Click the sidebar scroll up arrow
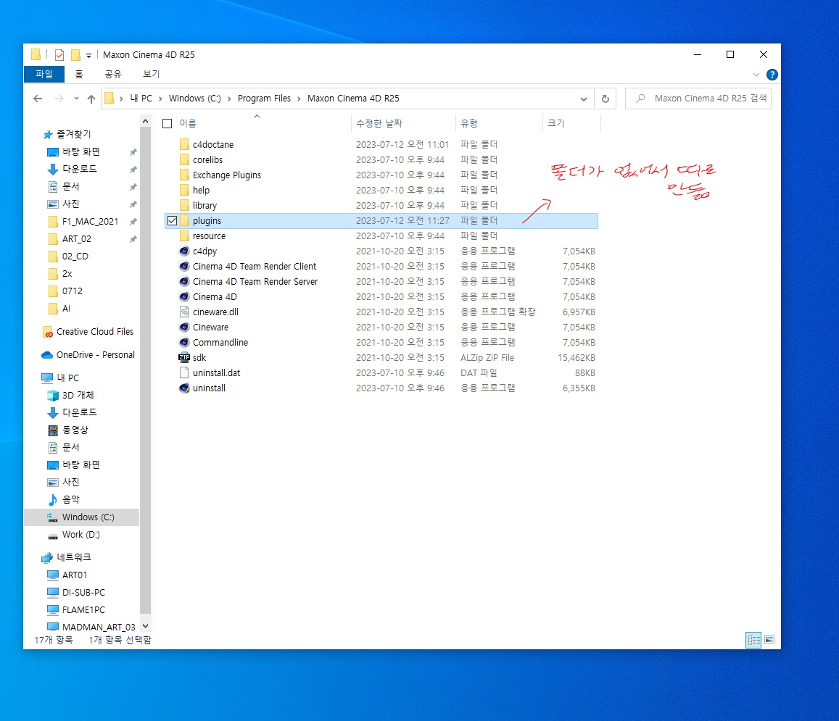 [145, 122]
